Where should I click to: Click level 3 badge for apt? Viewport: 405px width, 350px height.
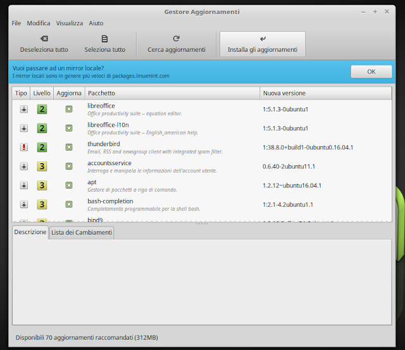click(42, 185)
